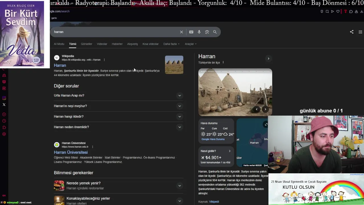Select the Tümü tab
The height and width of the screenshot is (205, 364).
coord(73,44)
